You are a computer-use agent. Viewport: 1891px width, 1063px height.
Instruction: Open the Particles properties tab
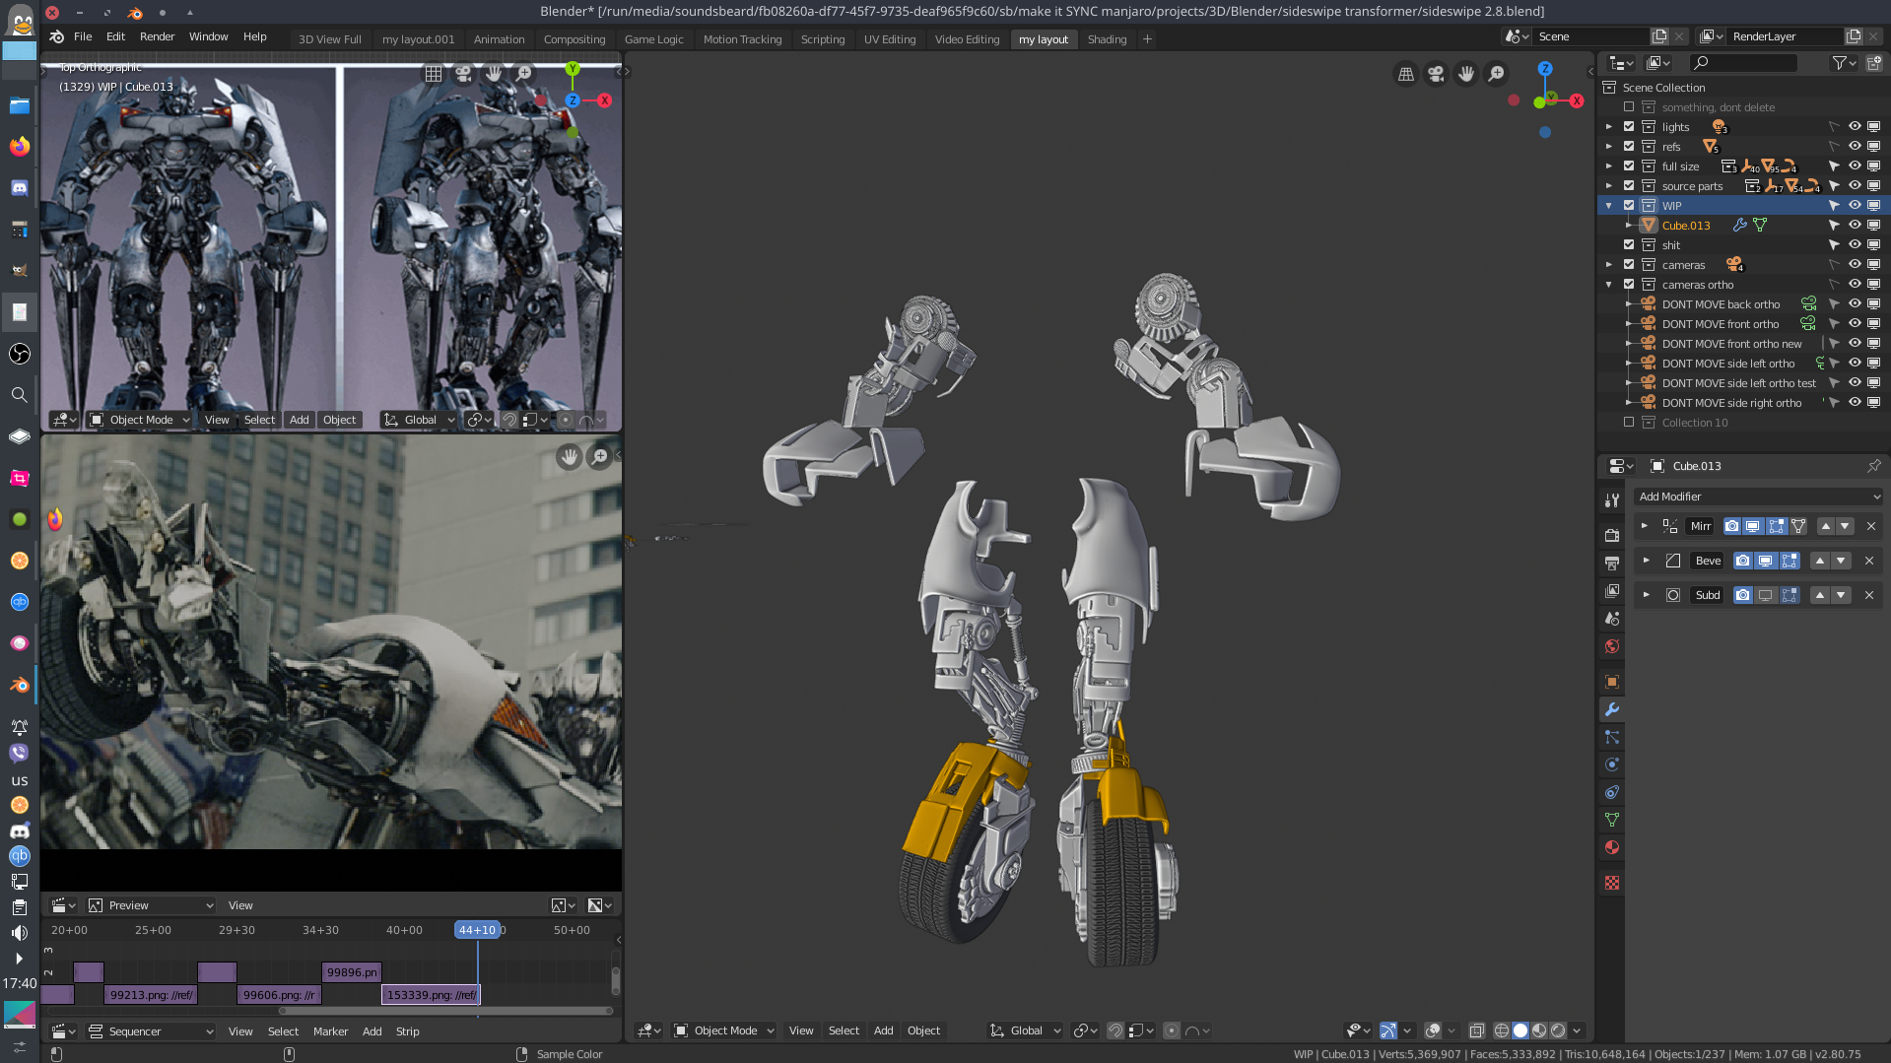(1612, 737)
